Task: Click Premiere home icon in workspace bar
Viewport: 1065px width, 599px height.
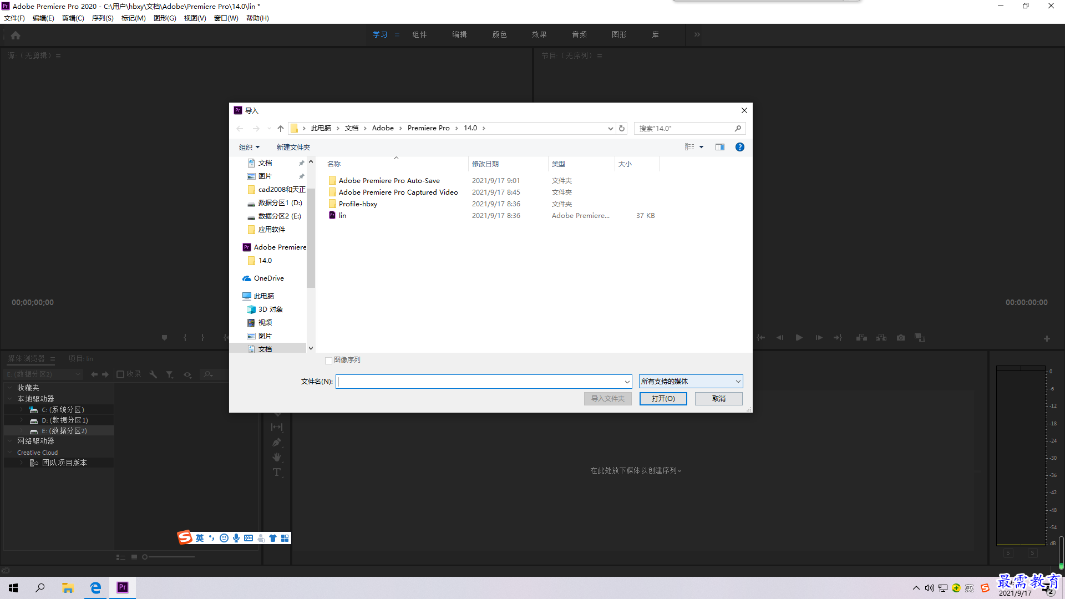Action: point(16,35)
